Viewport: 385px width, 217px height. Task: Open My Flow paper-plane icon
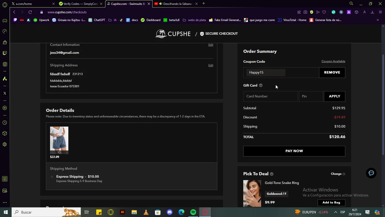pos(318,12)
